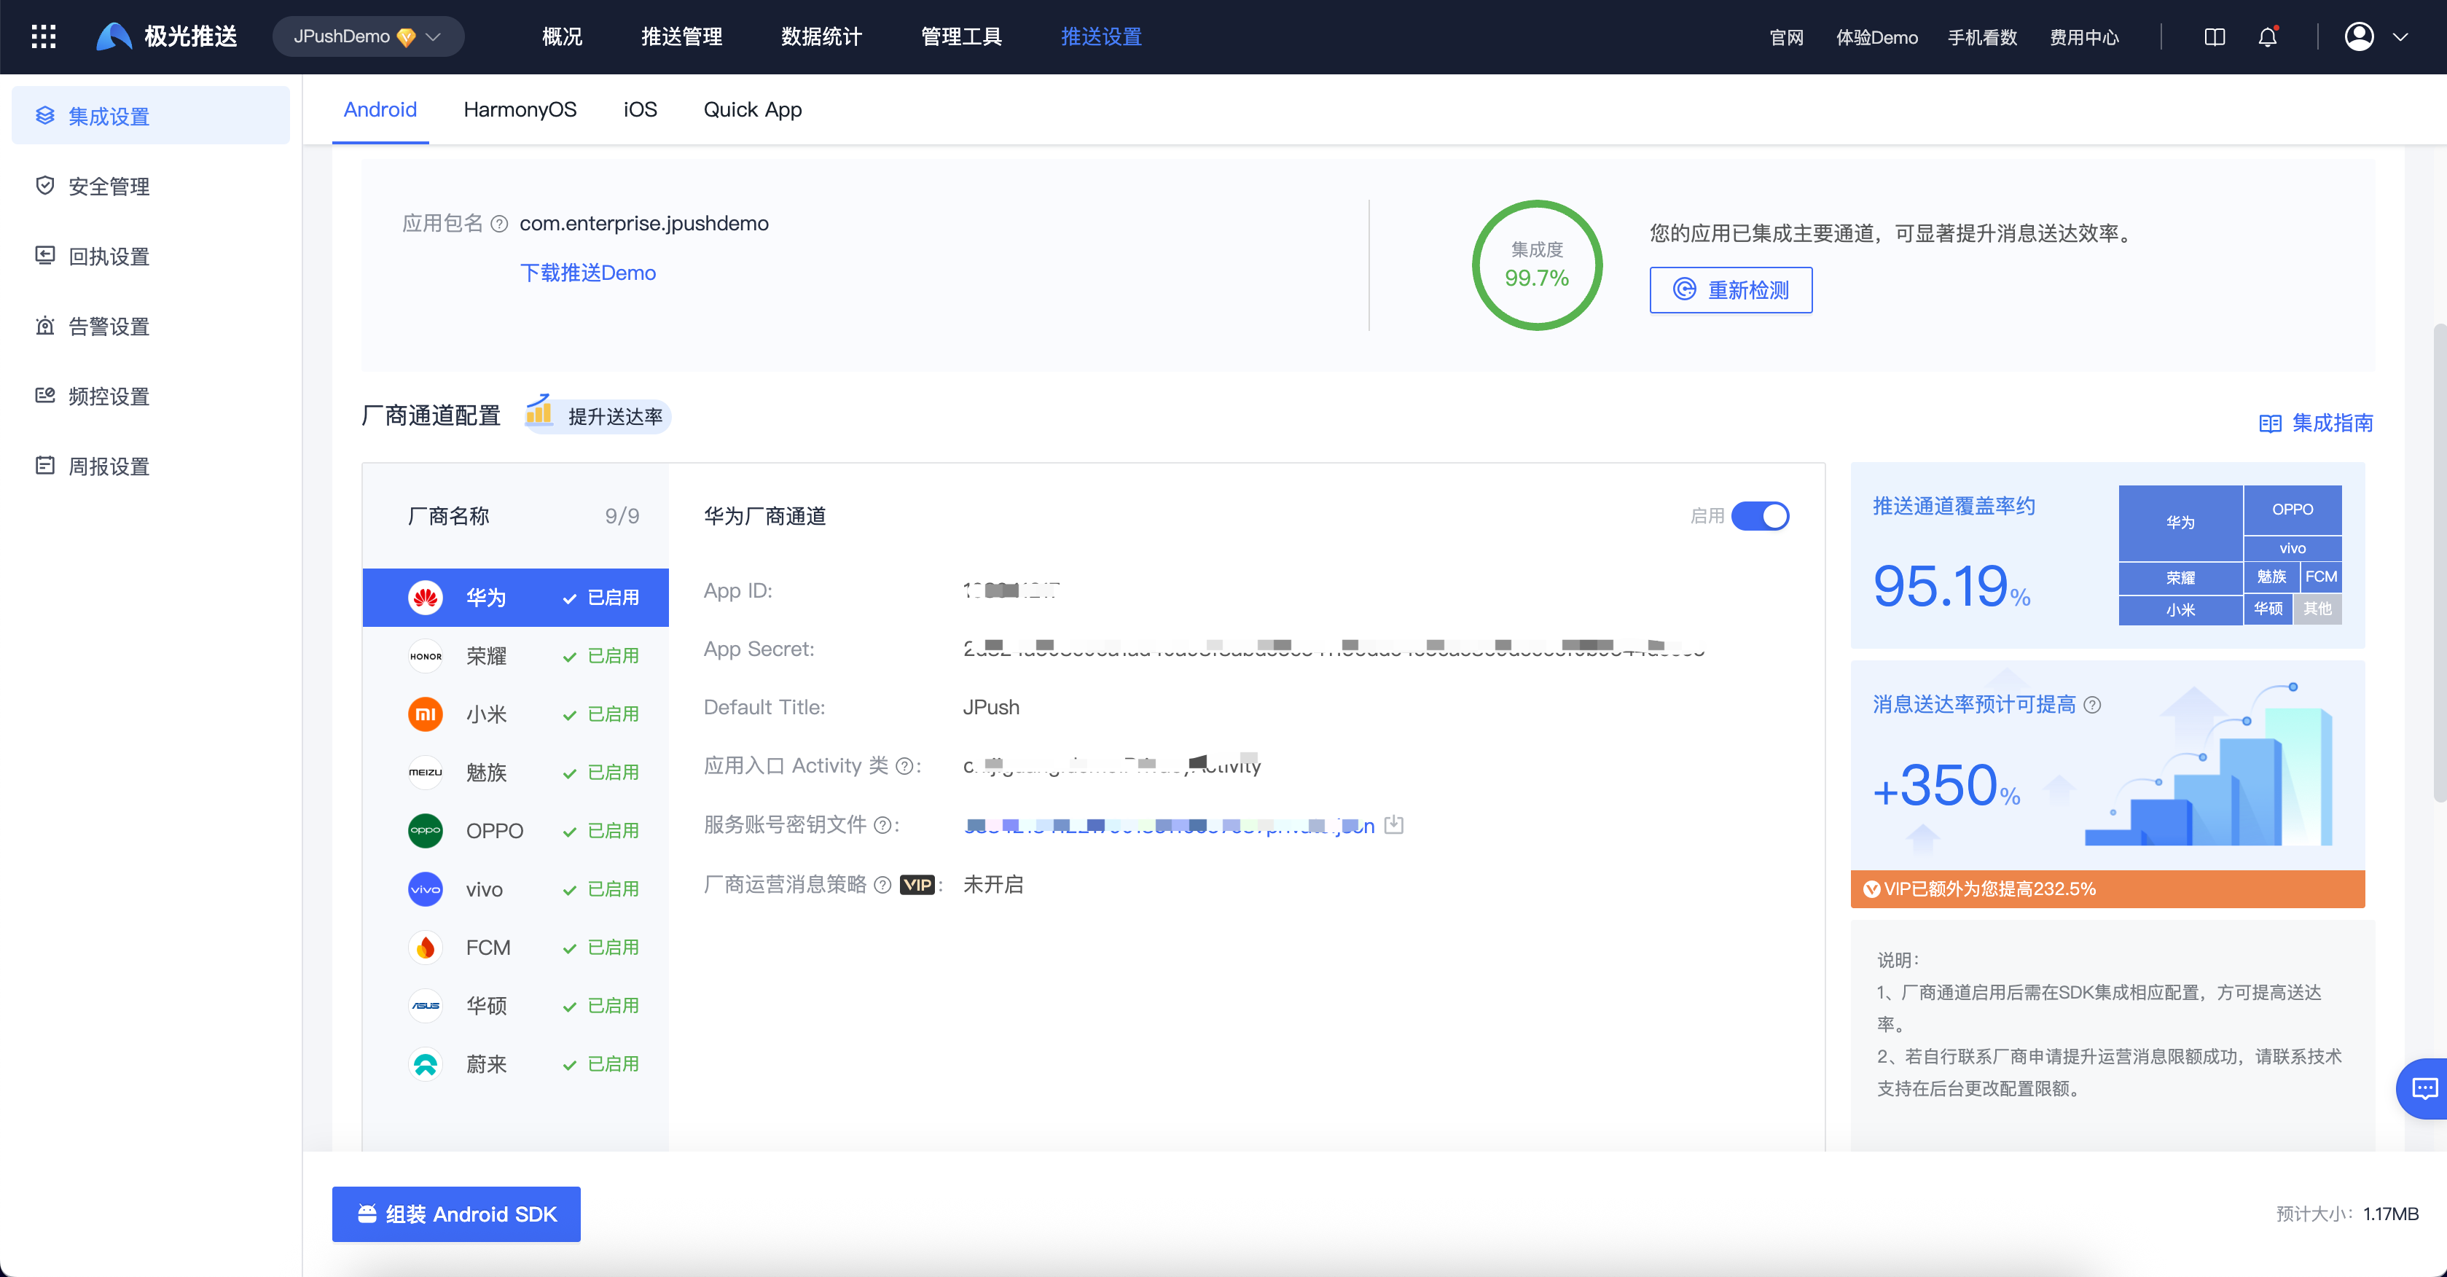This screenshot has height=1277, width=2447.
Task: Click download icon beside the key file
Action: click(1393, 825)
